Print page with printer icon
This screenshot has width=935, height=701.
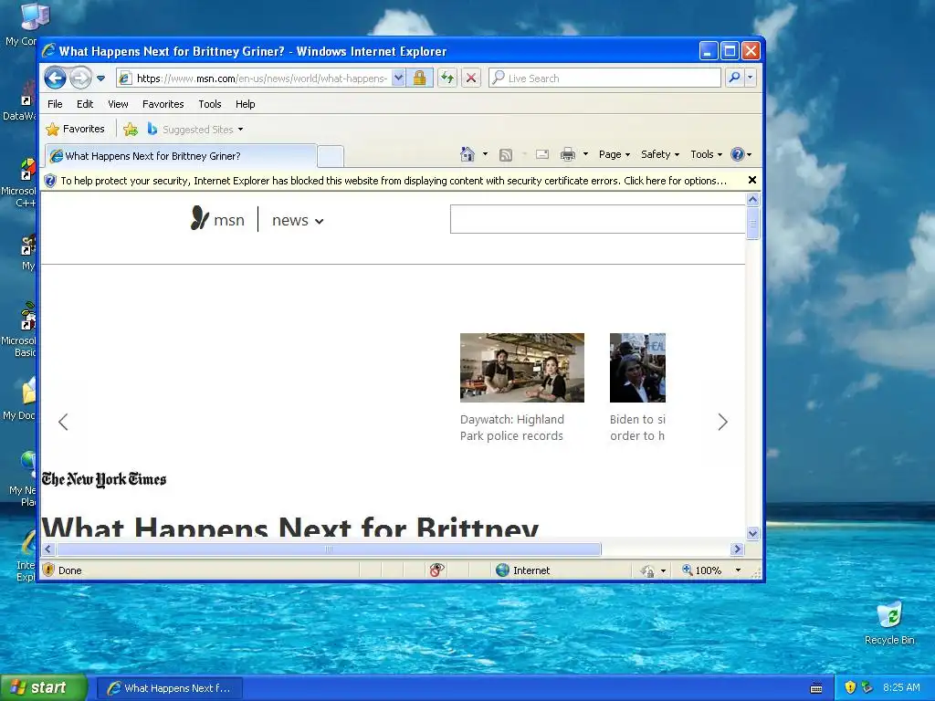pyautogui.click(x=568, y=154)
